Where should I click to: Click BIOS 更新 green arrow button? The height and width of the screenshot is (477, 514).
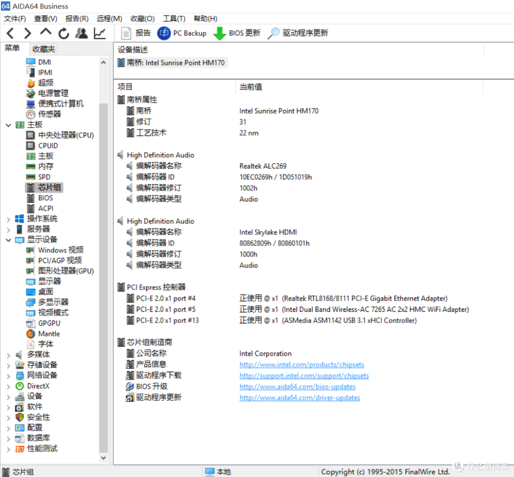click(237, 33)
